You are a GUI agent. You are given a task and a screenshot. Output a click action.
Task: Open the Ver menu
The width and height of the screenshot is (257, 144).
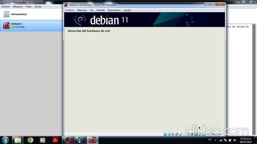92,10
